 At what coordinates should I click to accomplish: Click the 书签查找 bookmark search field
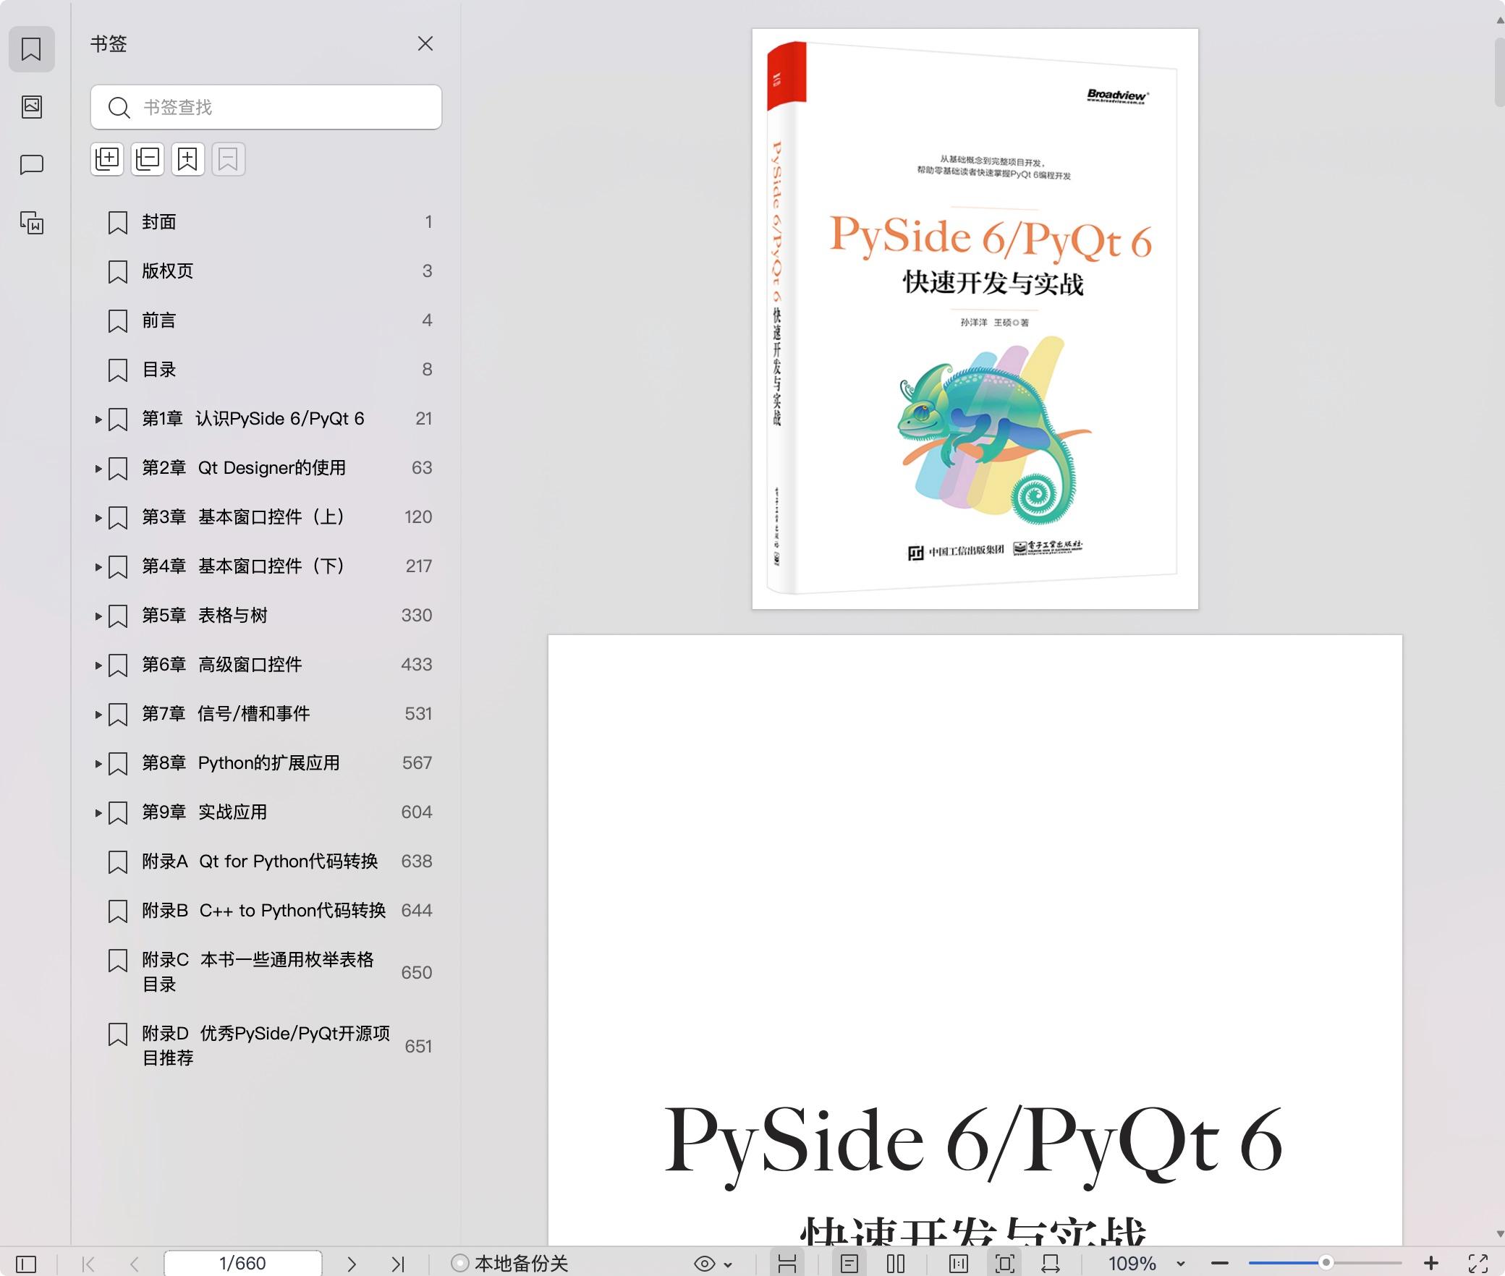pyautogui.click(x=266, y=107)
